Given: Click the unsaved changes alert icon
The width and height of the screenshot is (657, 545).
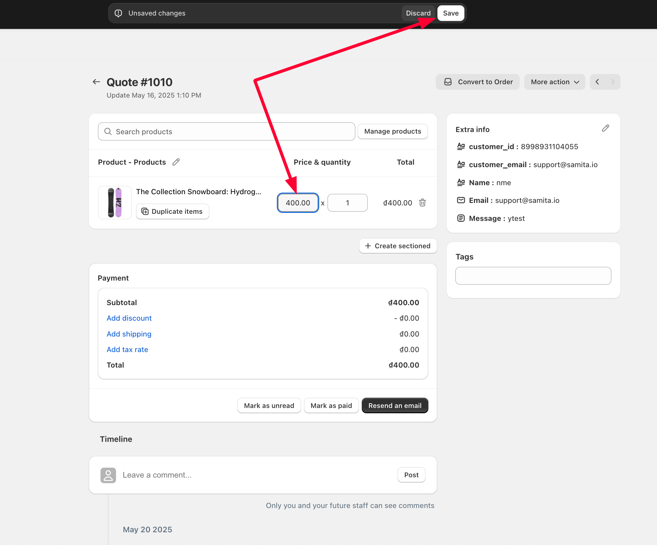Looking at the screenshot, I should 118,13.
